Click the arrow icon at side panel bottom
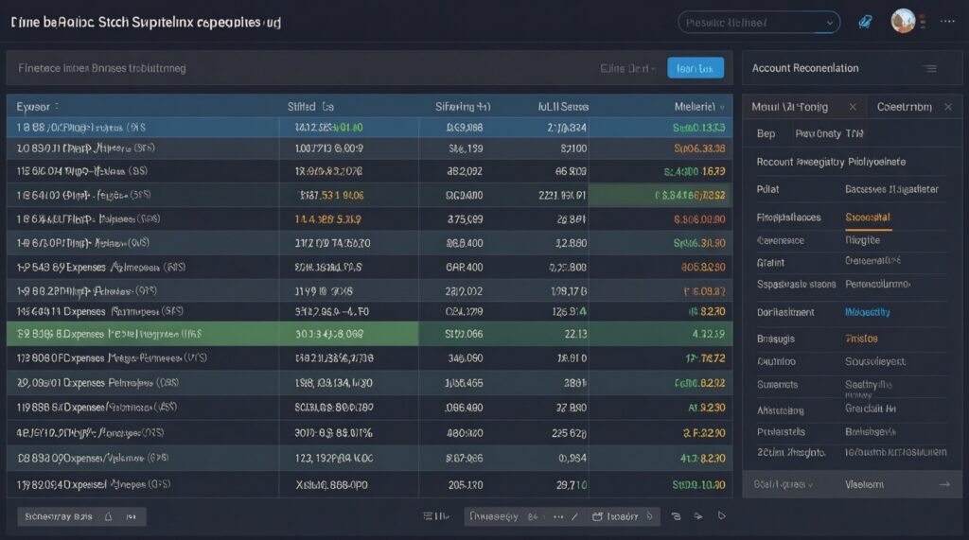The image size is (969, 540). tap(943, 484)
